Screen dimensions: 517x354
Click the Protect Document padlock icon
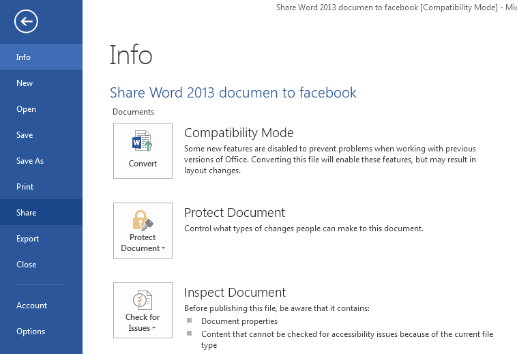[143, 221]
